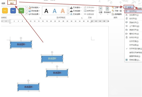Select 左对齐(L) from align menu

click(x=133, y=11)
